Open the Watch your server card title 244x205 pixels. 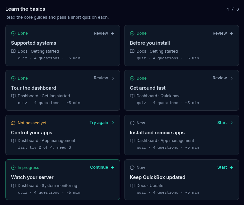(32, 177)
